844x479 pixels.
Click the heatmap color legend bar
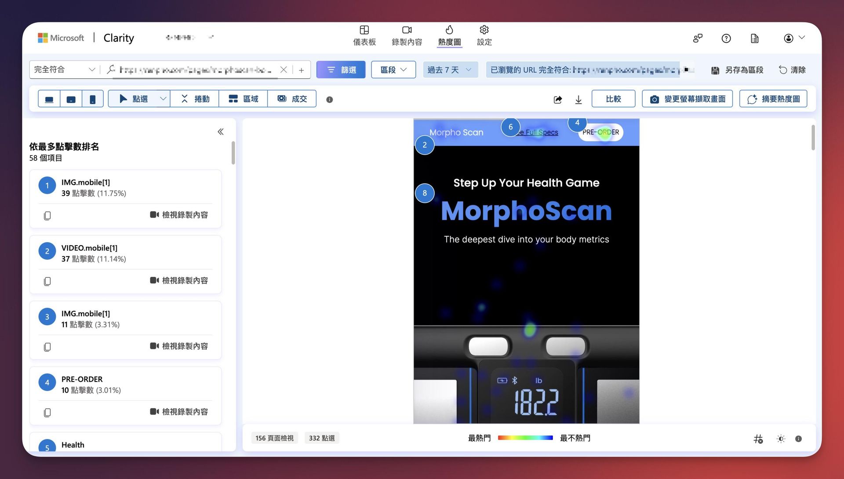525,438
